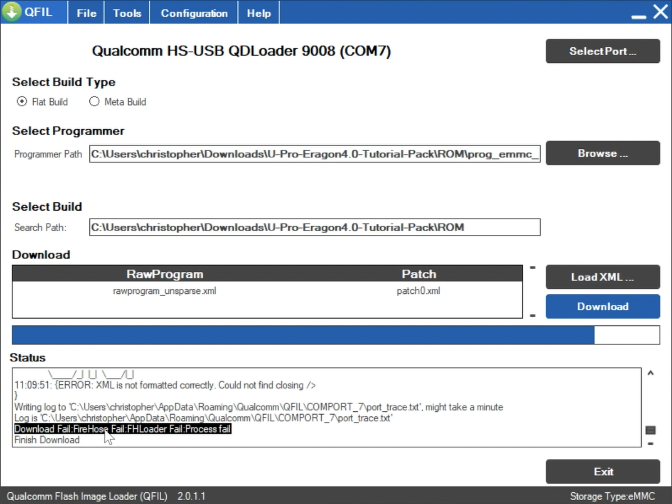Click the Finish Download log line
The height and width of the screenshot is (504, 672).
point(47,440)
